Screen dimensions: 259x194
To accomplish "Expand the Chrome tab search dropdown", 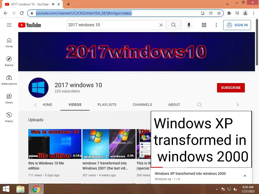I will click(227, 4).
